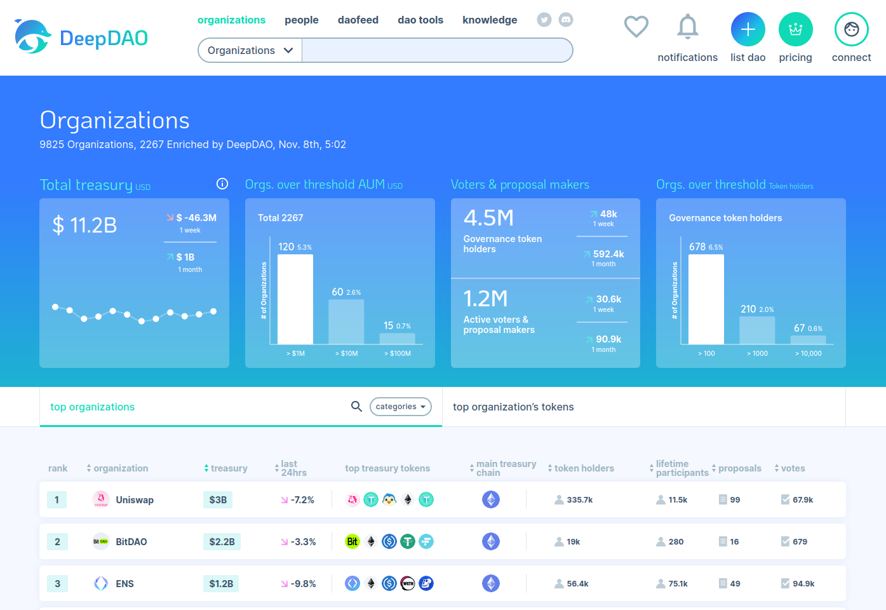The width and height of the screenshot is (886, 610).
Task: Click Uniswap votes checkmark icon
Action: pyautogui.click(x=785, y=499)
